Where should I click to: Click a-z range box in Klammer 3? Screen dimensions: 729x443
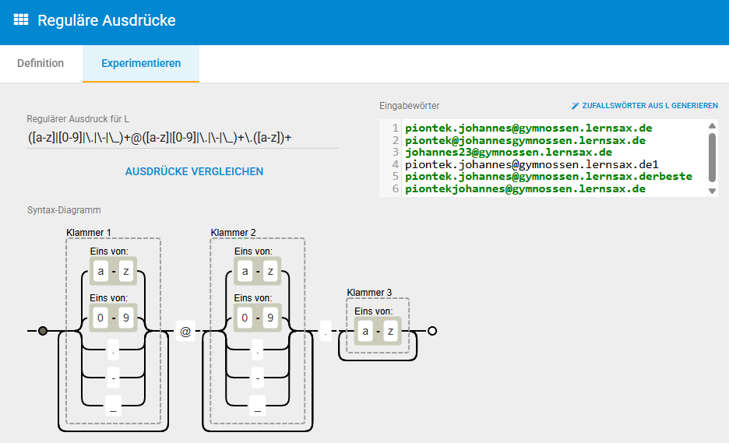click(x=378, y=331)
